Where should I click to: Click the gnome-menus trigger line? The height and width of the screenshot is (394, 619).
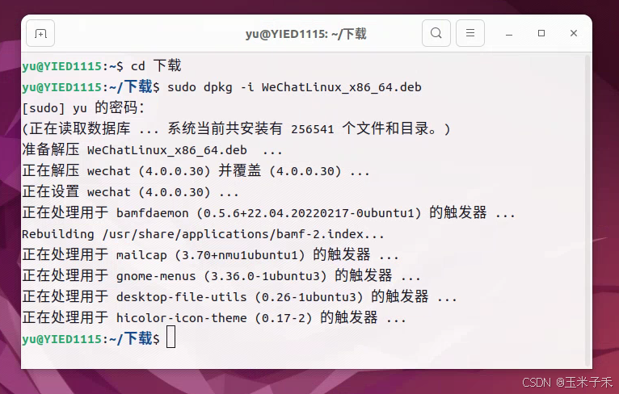tap(221, 275)
